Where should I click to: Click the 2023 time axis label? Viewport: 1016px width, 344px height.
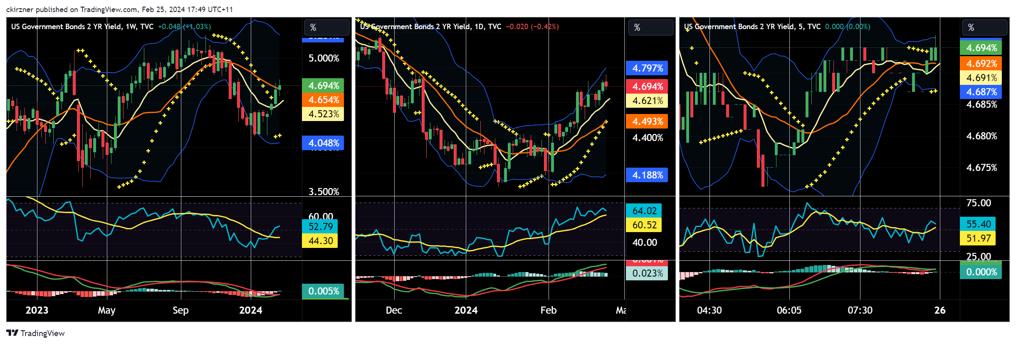click(x=37, y=310)
